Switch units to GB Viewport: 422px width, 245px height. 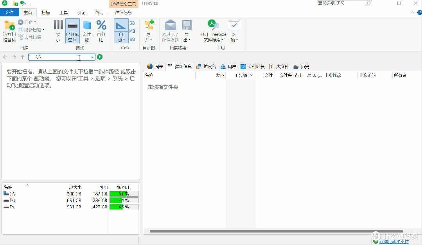click(x=132, y=23)
